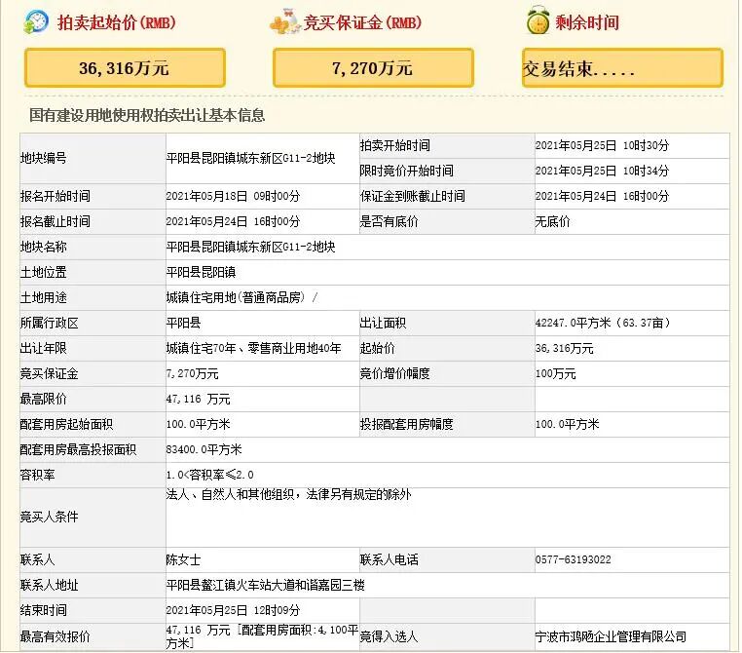
Task: Click the 联系人地址 label
Action: [x=49, y=586]
